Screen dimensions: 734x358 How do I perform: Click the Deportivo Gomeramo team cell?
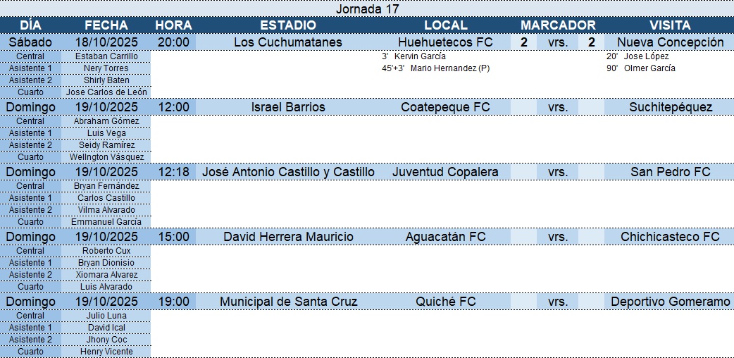pyautogui.click(x=670, y=302)
